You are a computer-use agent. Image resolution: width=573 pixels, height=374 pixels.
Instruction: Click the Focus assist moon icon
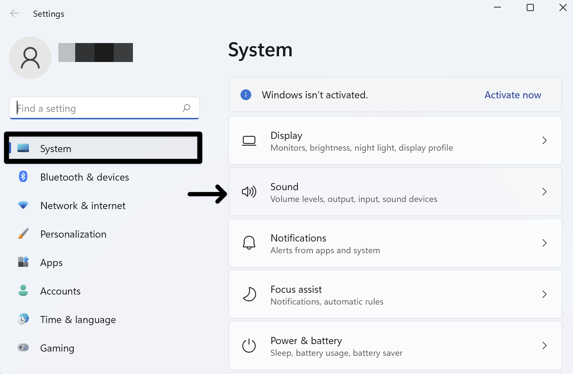pyautogui.click(x=249, y=294)
